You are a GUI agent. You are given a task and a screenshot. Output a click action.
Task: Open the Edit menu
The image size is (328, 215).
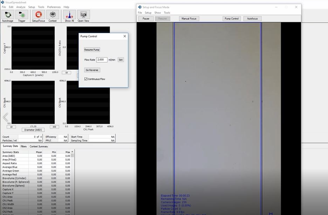click(x=11, y=7)
